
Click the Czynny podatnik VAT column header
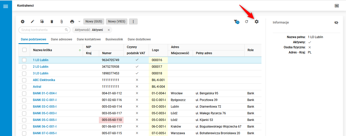[x=136, y=50]
